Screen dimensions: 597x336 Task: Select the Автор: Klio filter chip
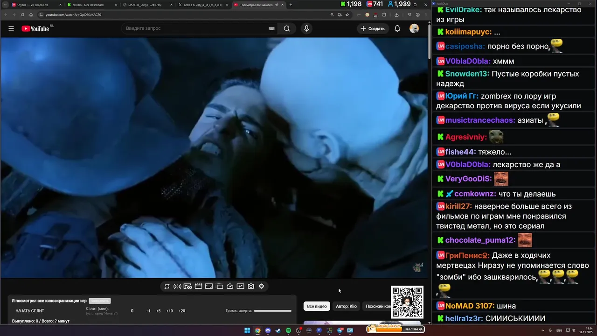[346, 306]
